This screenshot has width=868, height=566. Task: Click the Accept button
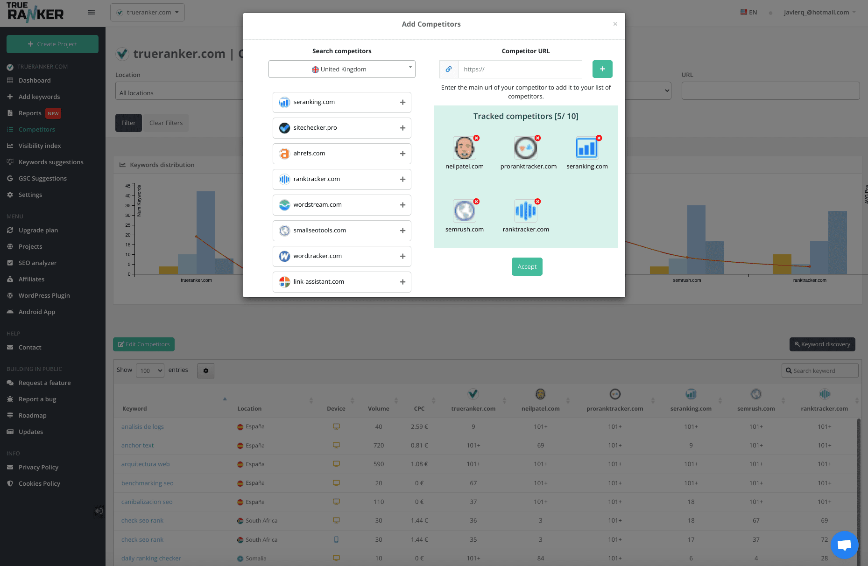pyautogui.click(x=527, y=266)
